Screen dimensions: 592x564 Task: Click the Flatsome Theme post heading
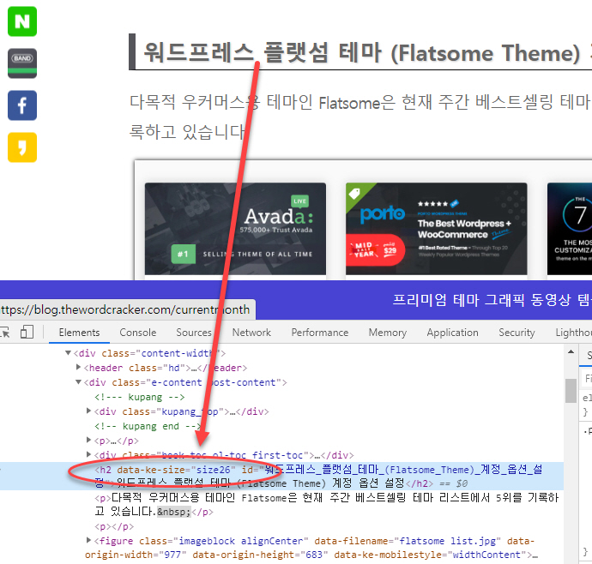(362, 53)
